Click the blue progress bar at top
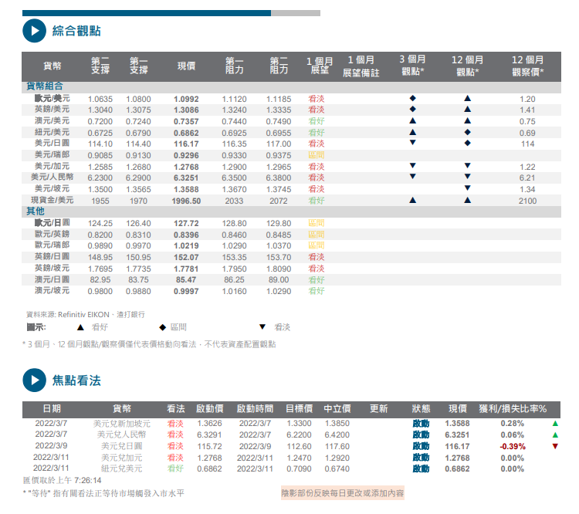This screenshot has height=514, width=579. coord(147,13)
